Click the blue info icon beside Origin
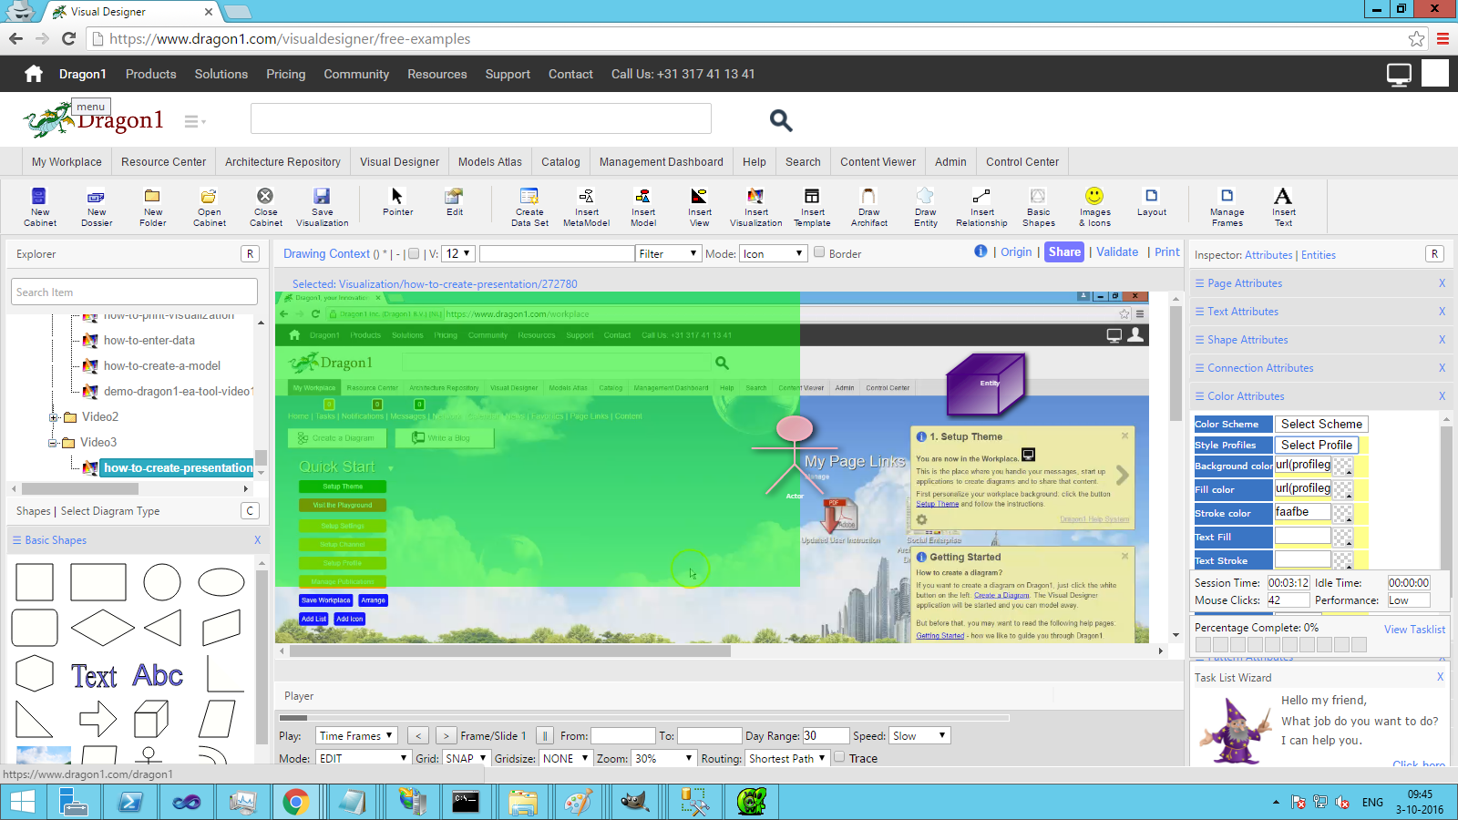 click(981, 251)
